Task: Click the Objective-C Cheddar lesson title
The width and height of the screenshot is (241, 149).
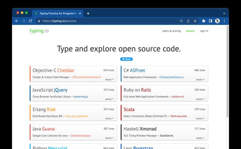Action: point(54,70)
